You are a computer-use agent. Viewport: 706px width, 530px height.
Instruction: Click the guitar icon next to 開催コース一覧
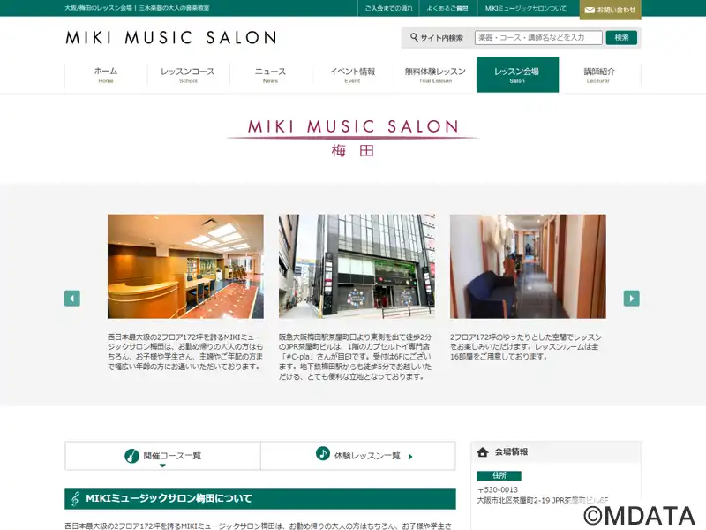click(x=131, y=456)
